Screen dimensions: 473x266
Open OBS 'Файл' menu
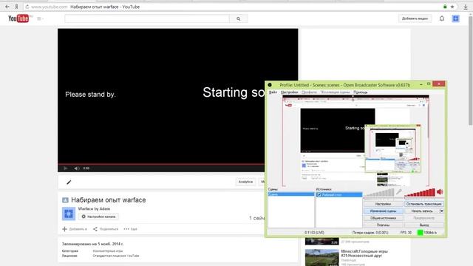coord(273,92)
